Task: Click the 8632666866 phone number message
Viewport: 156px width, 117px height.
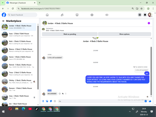Action: [x=52, y=94]
